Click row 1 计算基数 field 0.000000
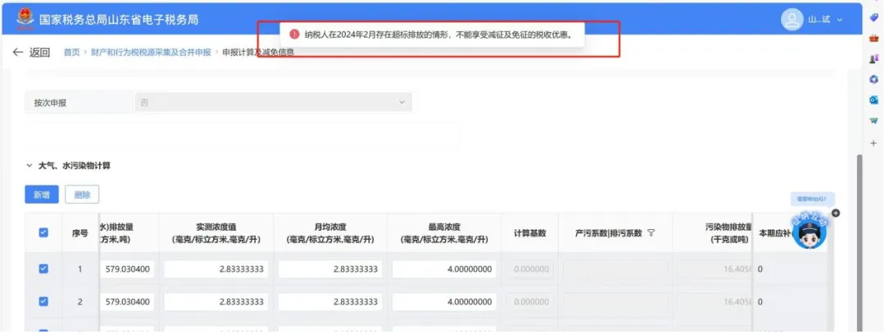885x333 pixels. 530,269
